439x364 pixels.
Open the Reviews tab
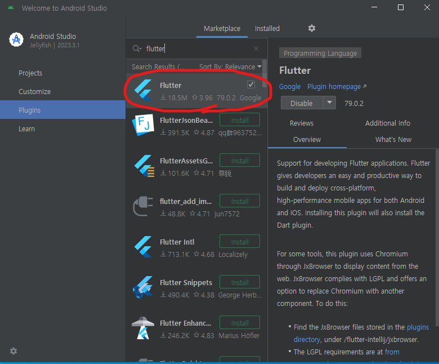click(302, 123)
